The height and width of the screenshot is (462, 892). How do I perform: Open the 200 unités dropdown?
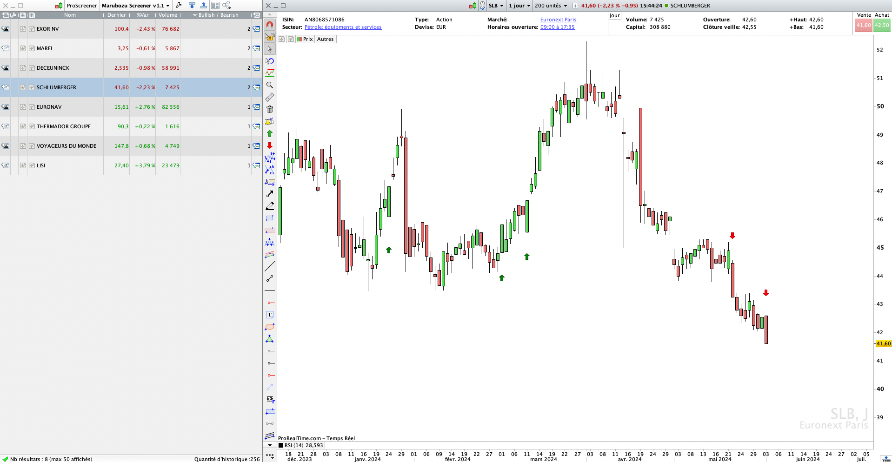pos(551,6)
